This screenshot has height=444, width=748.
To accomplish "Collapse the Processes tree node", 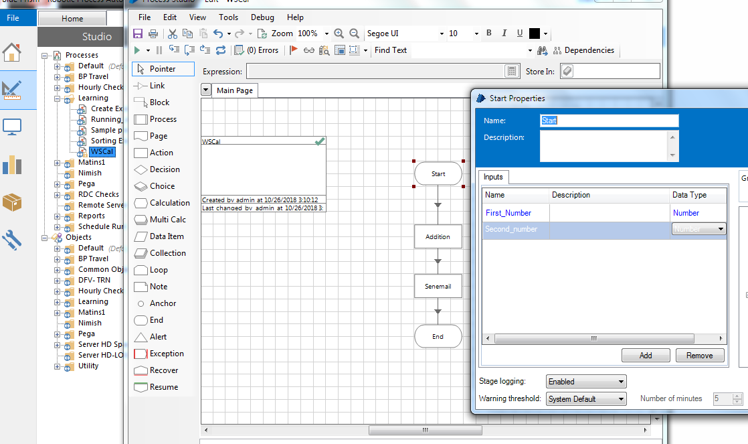I will tap(45, 56).
